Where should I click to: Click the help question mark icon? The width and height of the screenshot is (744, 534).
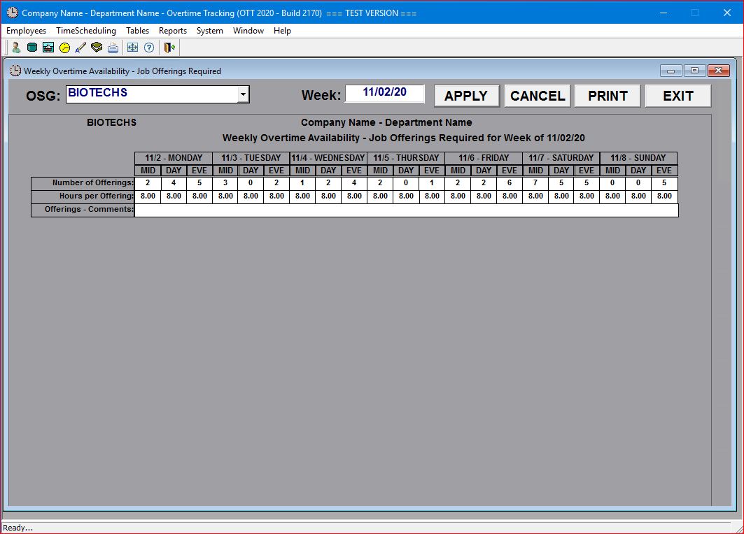tap(148, 48)
